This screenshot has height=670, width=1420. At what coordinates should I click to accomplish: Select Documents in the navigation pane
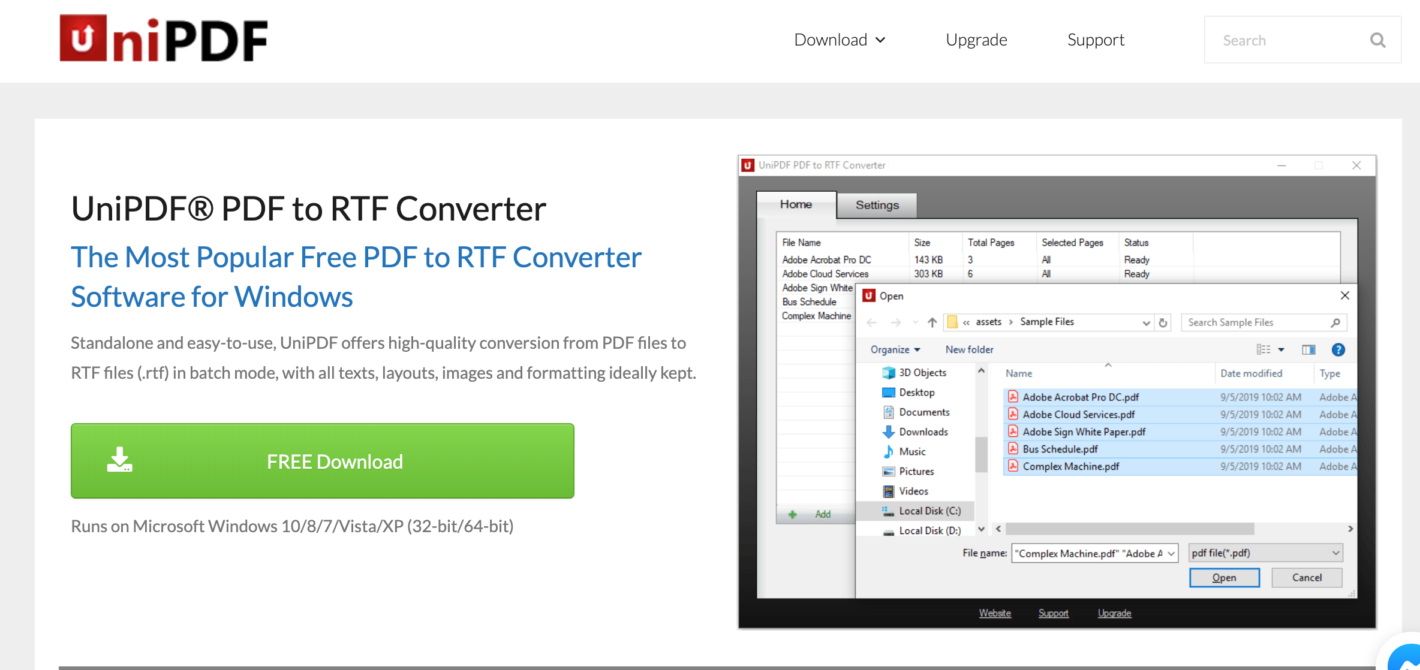tap(916, 412)
